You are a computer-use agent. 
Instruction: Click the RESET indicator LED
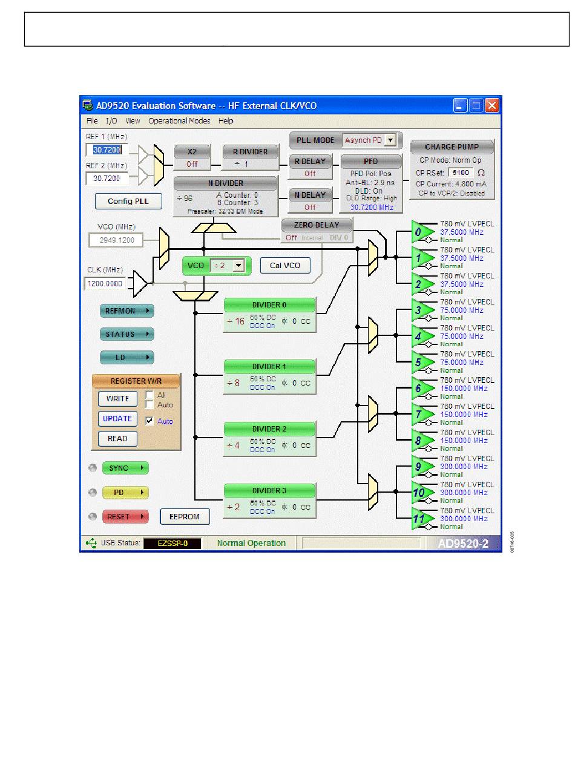point(93,517)
